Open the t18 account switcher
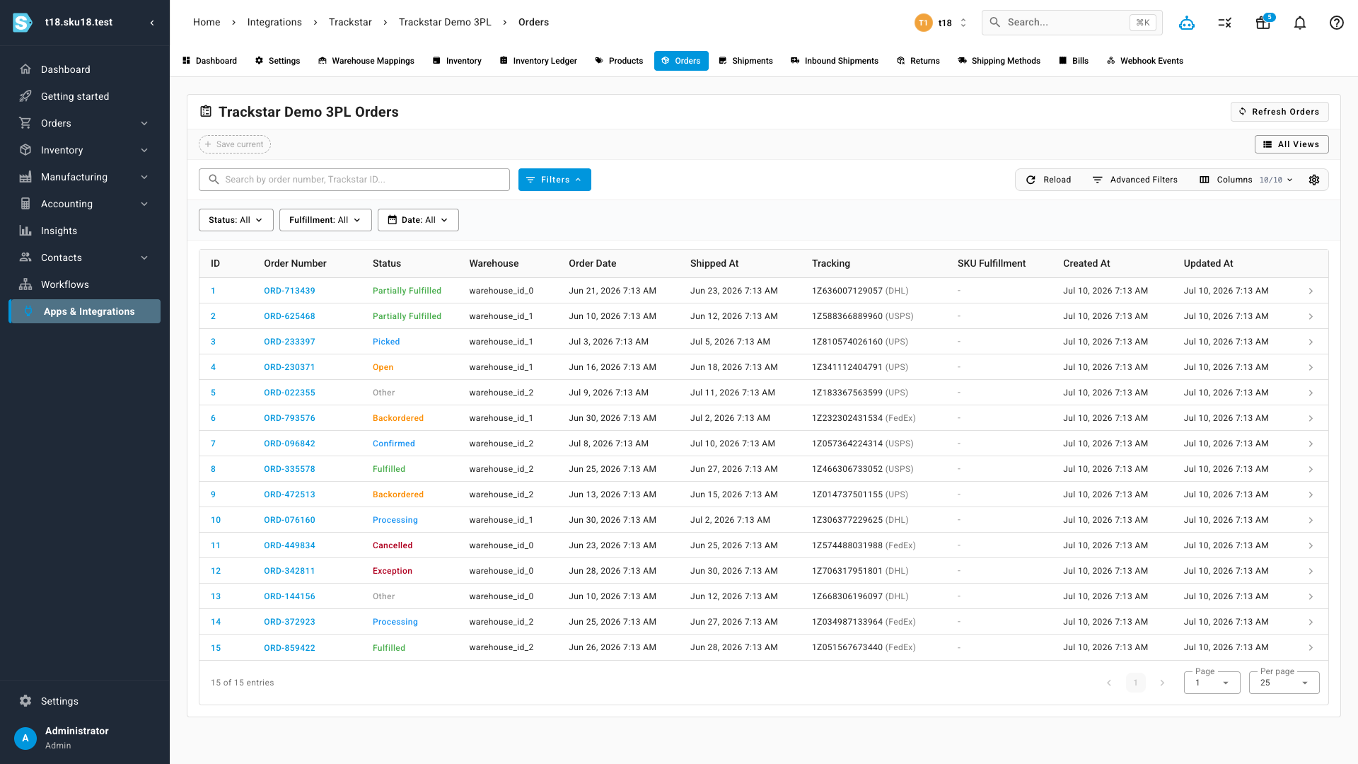 point(941,23)
